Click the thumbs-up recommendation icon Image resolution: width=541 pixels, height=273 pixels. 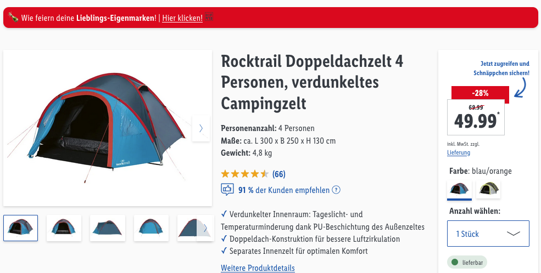[227, 190]
